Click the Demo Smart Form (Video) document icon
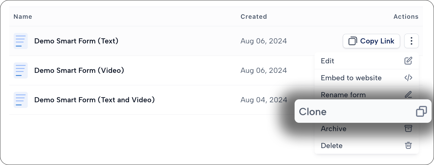 coord(21,70)
